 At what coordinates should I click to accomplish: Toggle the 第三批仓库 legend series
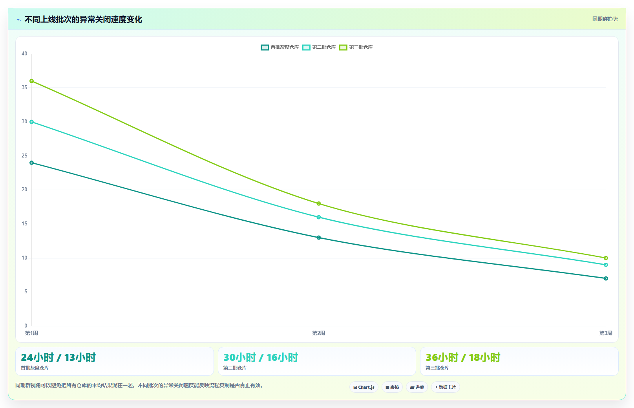[356, 47]
